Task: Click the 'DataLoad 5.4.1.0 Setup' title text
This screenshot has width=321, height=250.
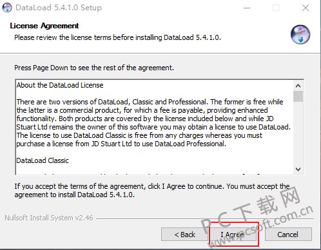Action: [x=59, y=8]
